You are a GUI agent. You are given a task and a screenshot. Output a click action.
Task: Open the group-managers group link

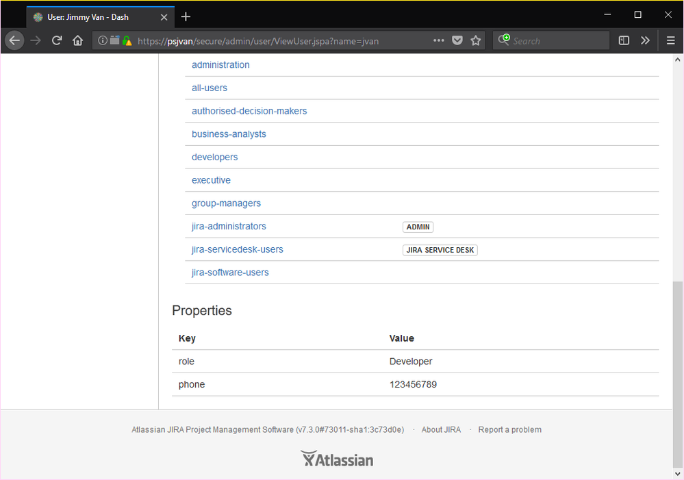pyautogui.click(x=226, y=203)
